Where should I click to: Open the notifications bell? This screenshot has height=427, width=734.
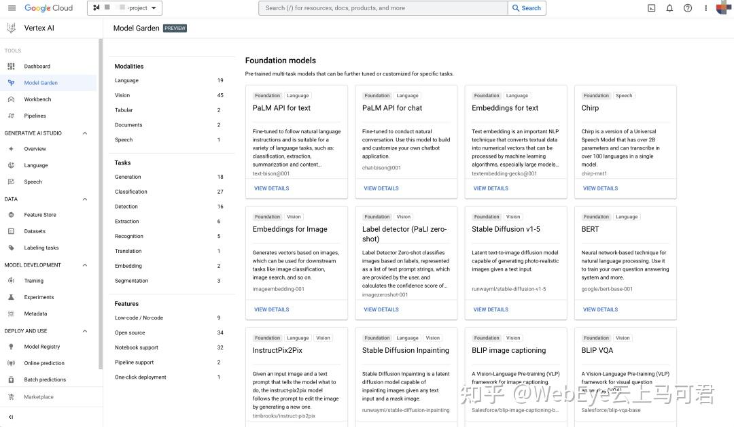click(x=669, y=7)
